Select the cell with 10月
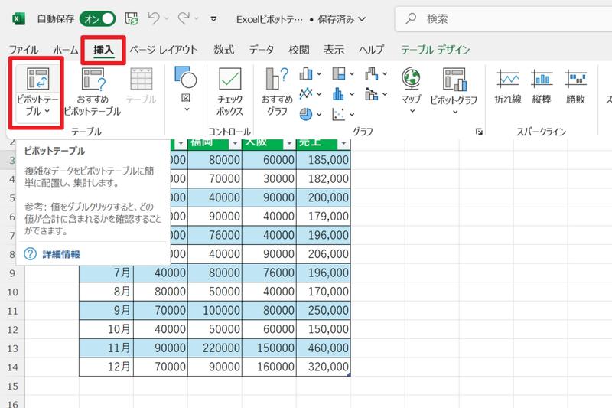This screenshot has width=612, height=408. point(106,329)
